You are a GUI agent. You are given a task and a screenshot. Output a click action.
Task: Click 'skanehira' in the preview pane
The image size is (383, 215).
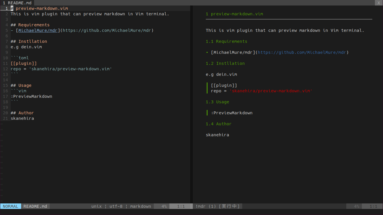pos(217,135)
